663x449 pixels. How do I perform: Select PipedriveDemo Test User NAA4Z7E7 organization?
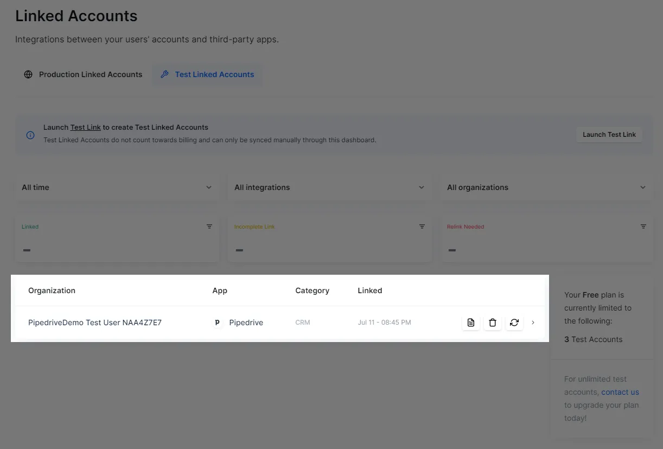click(95, 322)
